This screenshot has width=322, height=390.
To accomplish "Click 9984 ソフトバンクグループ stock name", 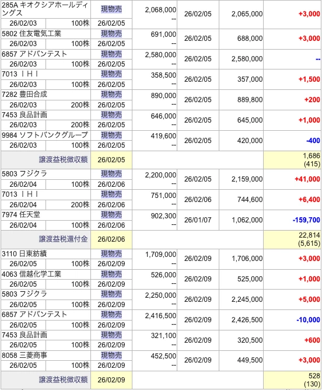I will click(x=45, y=135).
